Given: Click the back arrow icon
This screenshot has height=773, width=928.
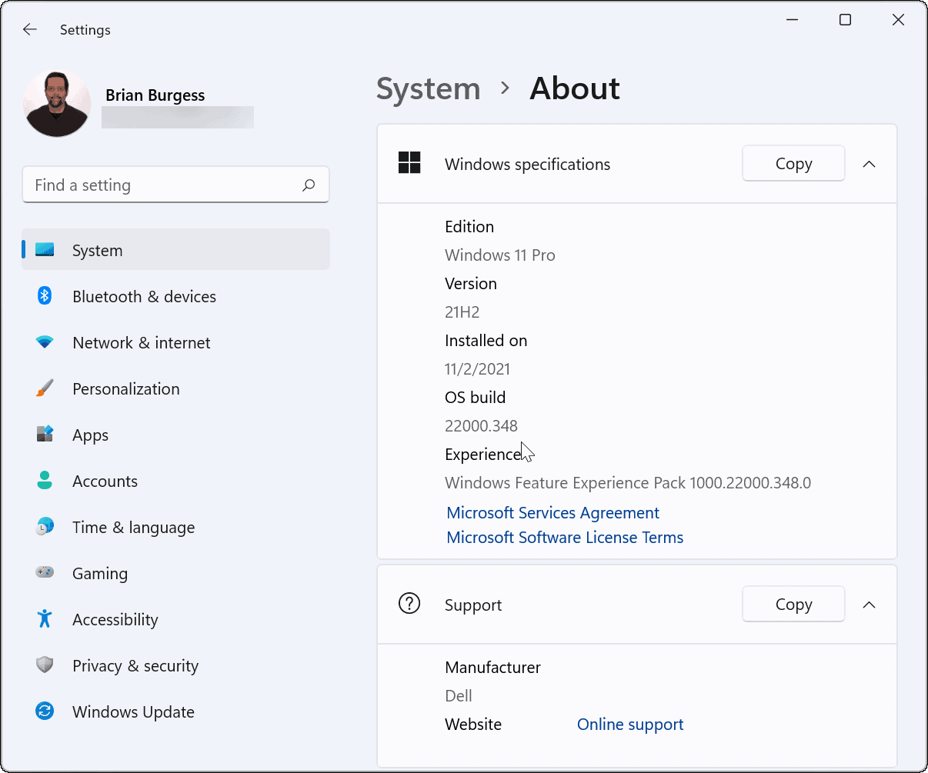Looking at the screenshot, I should (x=30, y=30).
